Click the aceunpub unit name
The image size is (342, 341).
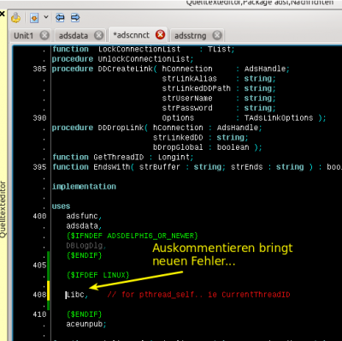[85, 324]
